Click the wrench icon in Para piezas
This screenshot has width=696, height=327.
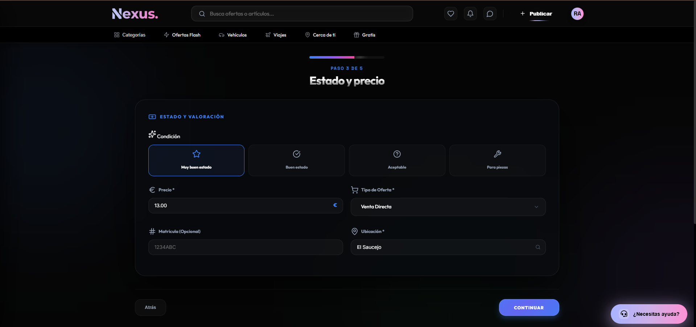tap(498, 154)
